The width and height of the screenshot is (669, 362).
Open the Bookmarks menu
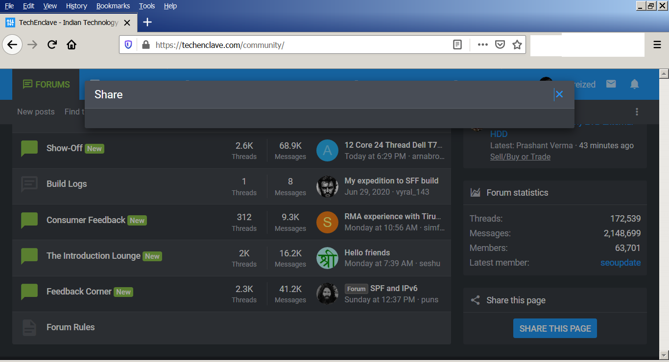click(113, 6)
